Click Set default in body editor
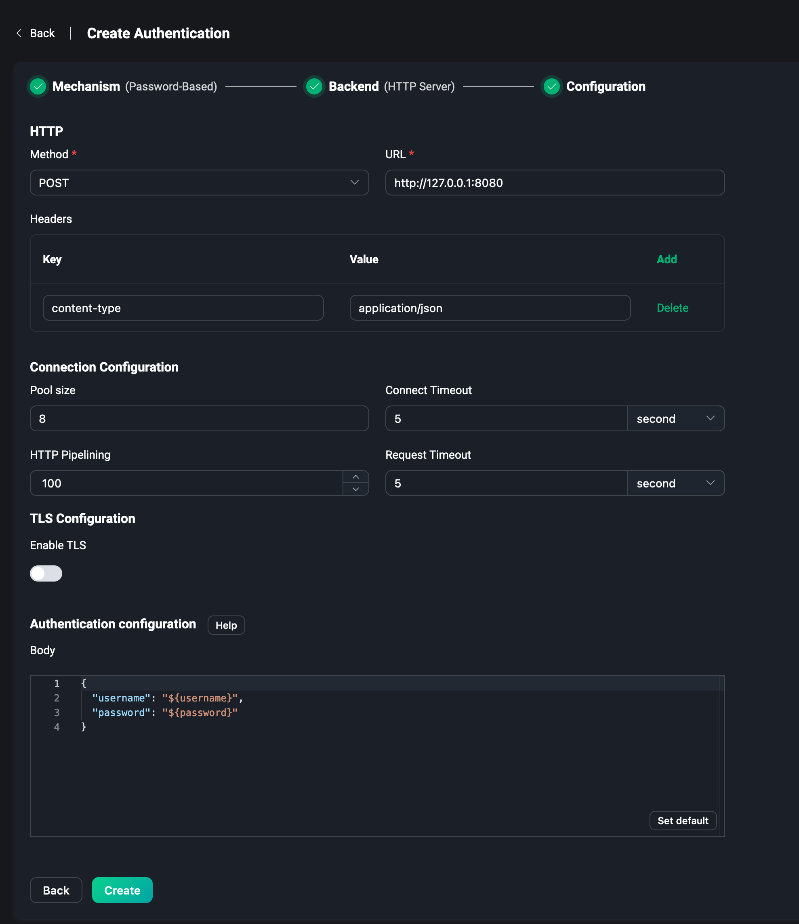Viewport: 799px width, 924px height. coord(683,821)
